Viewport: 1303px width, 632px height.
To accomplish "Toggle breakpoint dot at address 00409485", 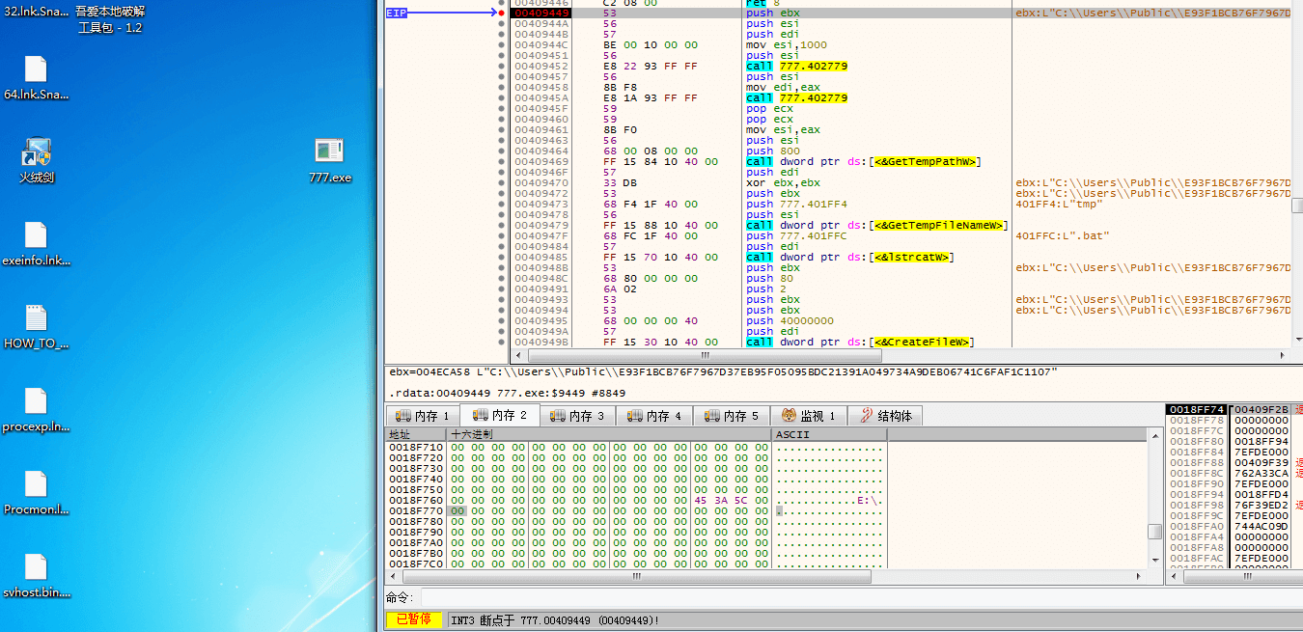I will click(501, 258).
